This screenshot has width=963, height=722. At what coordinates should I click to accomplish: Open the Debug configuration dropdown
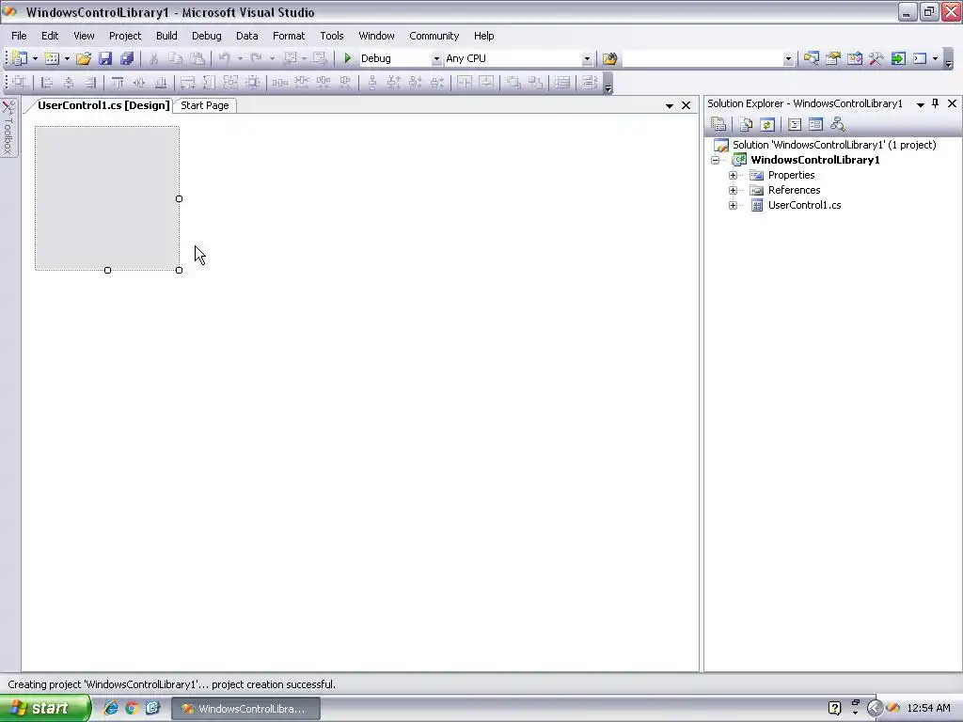pos(436,59)
